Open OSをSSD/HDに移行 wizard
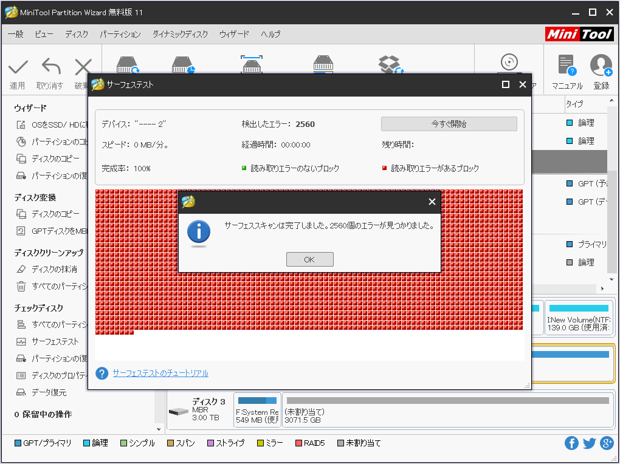This screenshot has height=464, width=620. [x=50, y=123]
